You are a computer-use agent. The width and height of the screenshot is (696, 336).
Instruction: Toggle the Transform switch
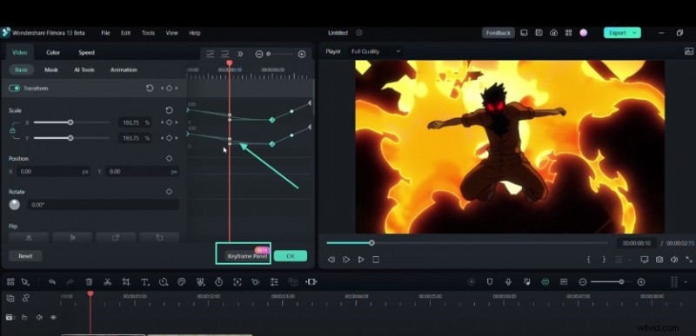pyautogui.click(x=14, y=89)
